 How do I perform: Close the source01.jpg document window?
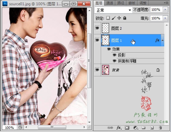pos(84,4)
